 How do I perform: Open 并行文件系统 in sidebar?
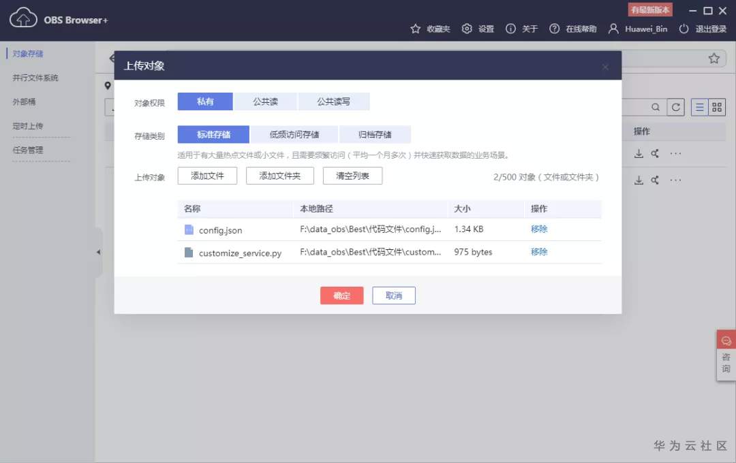[35, 78]
